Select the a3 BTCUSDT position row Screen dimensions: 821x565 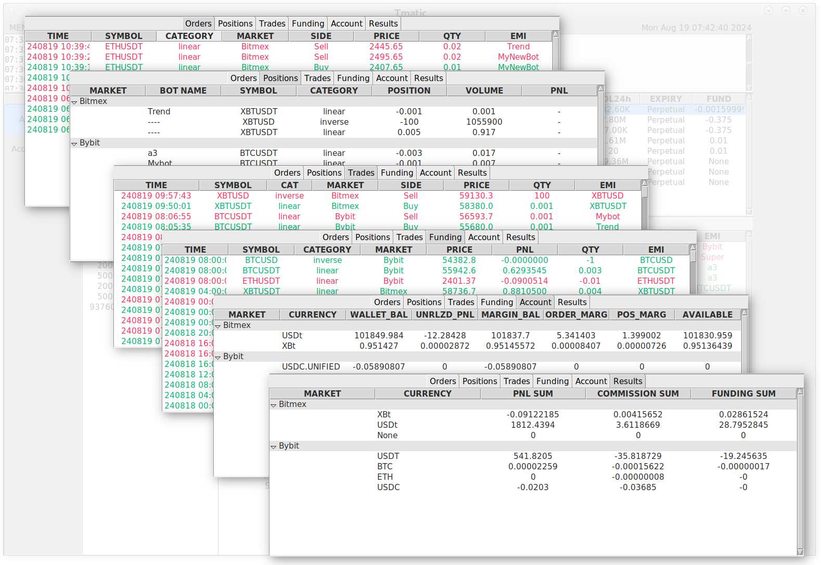tap(333, 153)
